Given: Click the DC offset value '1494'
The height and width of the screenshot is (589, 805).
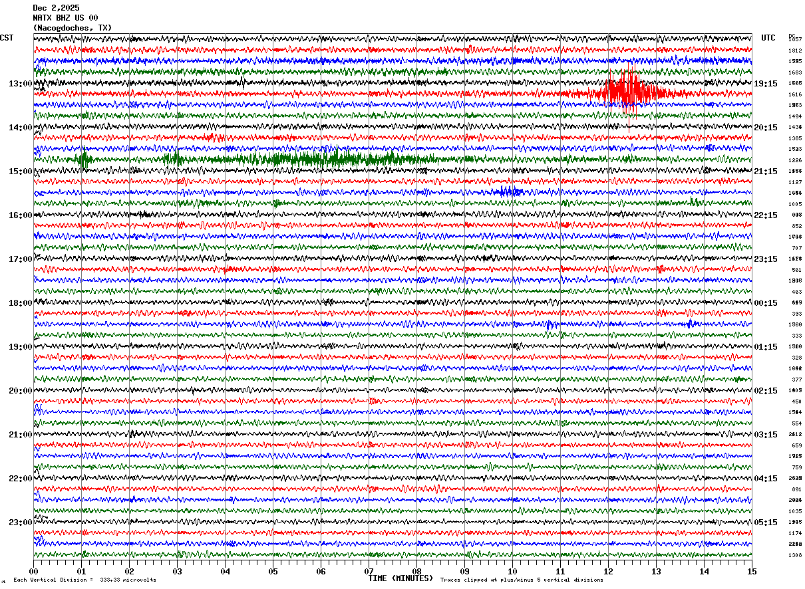Looking at the screenshot, I should (x=795, y=116).
